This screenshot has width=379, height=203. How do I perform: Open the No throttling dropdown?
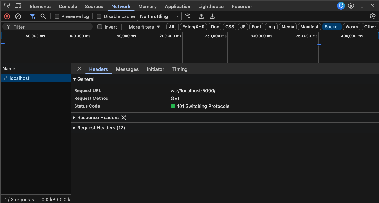(x=159, y=16)
